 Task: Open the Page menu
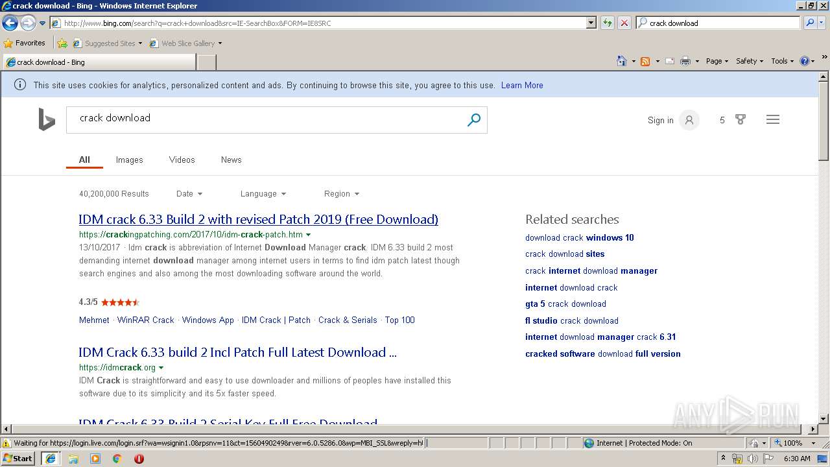coord(717,61)
